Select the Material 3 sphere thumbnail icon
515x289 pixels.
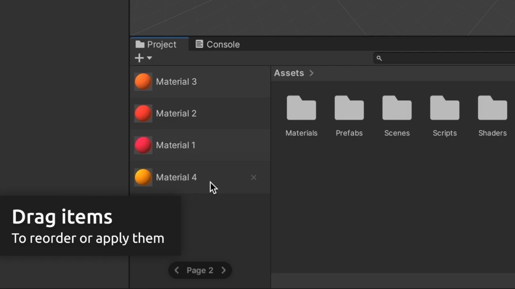point(143,81)
